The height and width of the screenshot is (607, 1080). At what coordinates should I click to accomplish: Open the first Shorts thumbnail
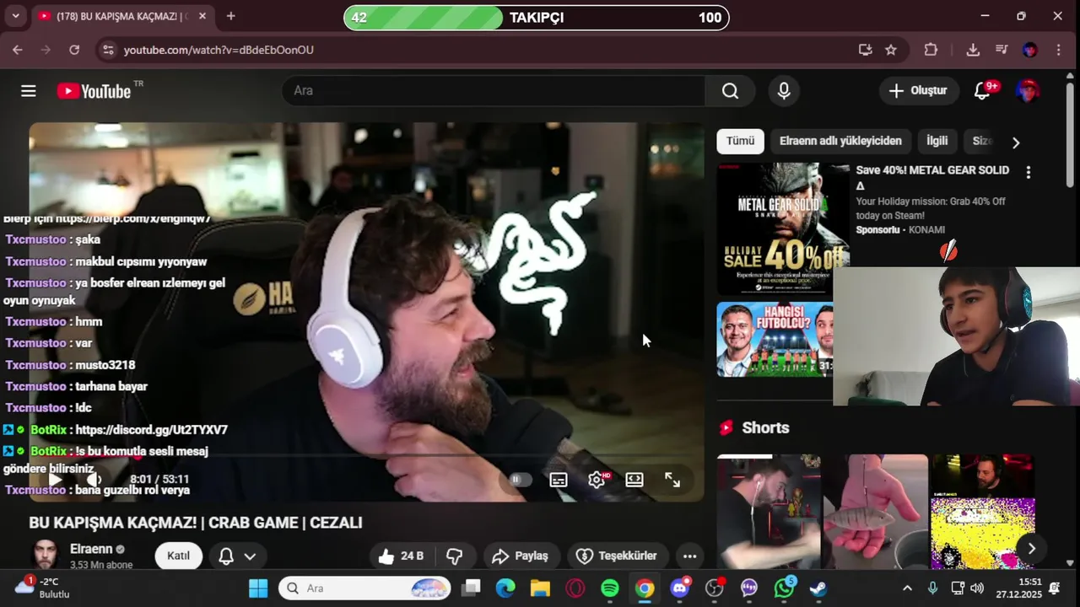click(x=769, y=513)
